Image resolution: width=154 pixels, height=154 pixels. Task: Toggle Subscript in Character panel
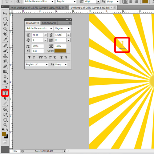click(55, 57)
